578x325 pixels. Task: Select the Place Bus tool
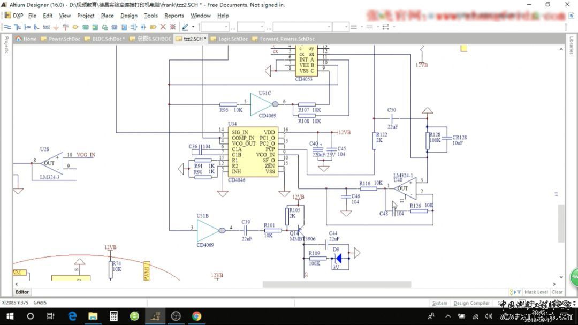17,27
